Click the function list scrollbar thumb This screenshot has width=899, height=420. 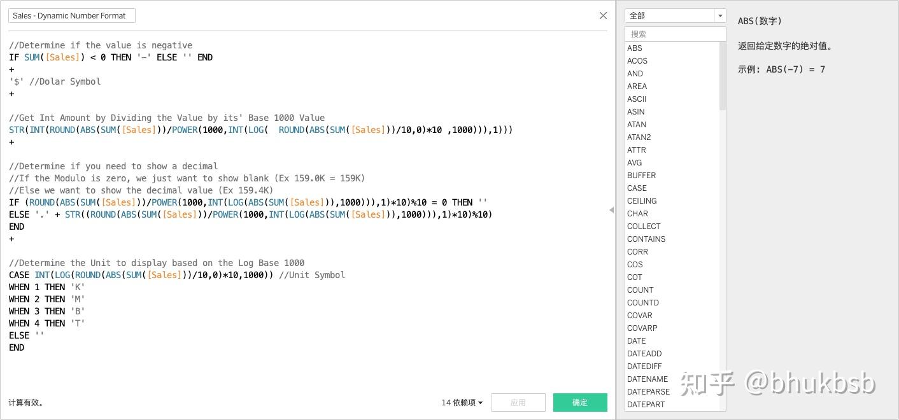723,76
